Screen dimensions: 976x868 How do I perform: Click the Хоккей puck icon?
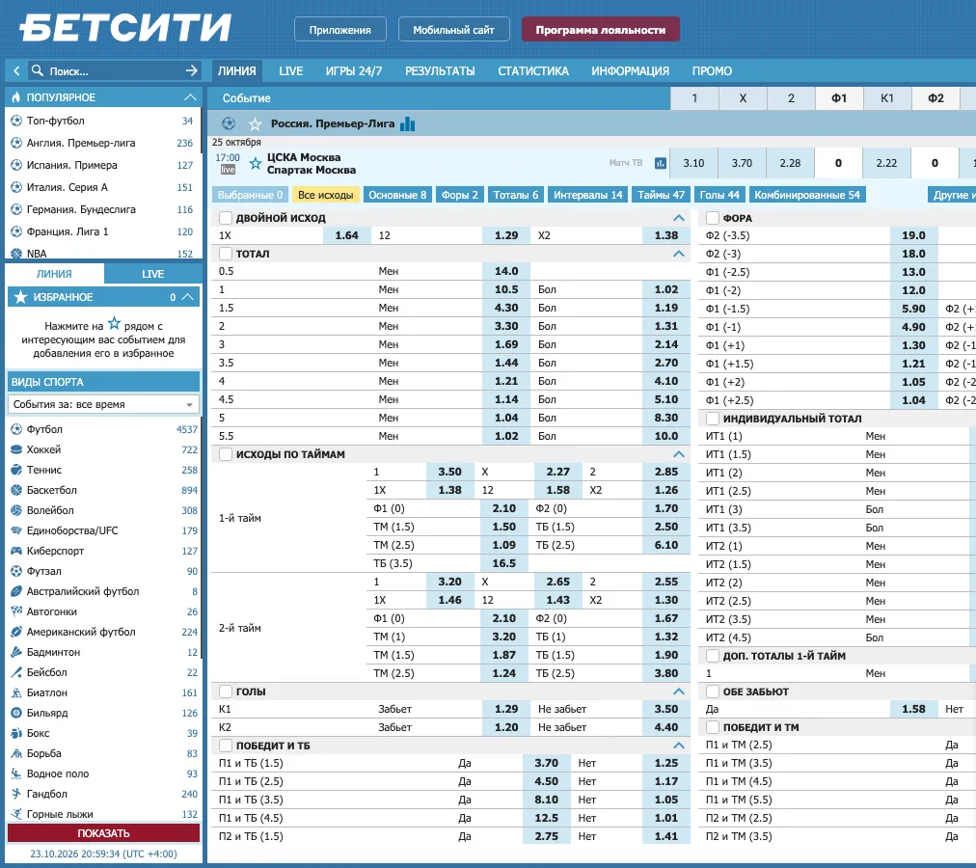pos(16,449)
